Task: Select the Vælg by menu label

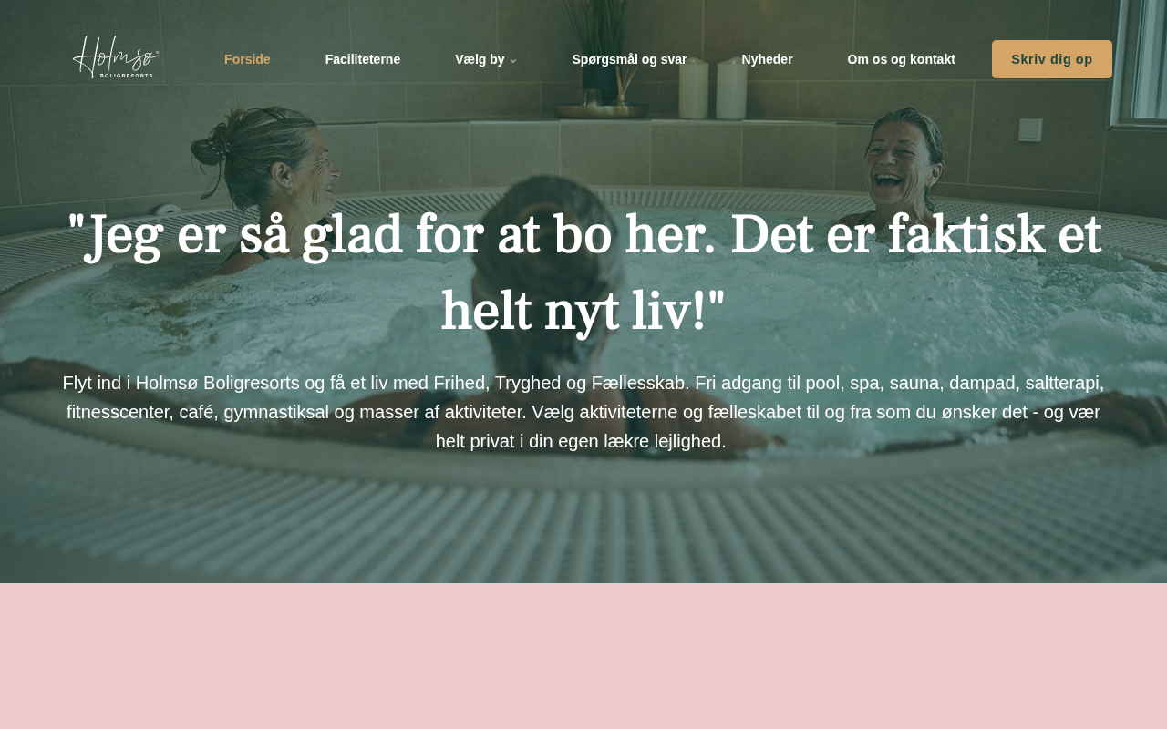Action: 480,59
